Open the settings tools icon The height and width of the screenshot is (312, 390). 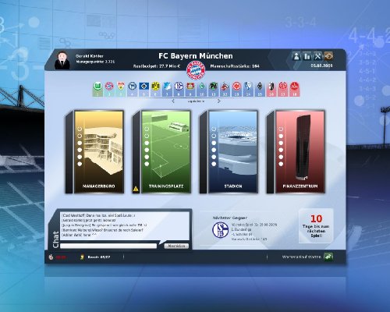coord(317,56)
